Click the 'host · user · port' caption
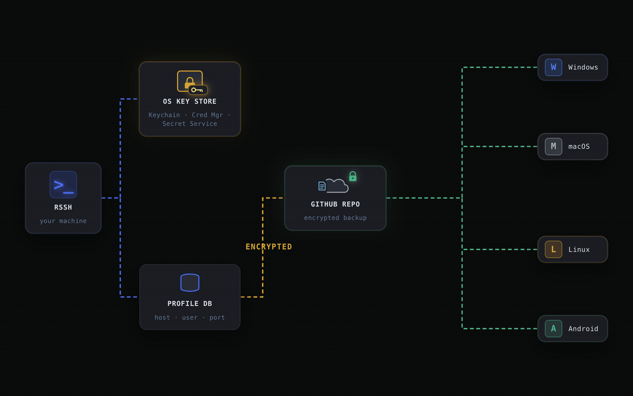Viewport: 633px width, 396px height. (x=190, y=317)
